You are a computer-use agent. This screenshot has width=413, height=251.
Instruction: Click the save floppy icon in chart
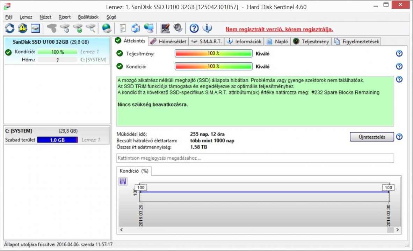click(x=123, y=181)
